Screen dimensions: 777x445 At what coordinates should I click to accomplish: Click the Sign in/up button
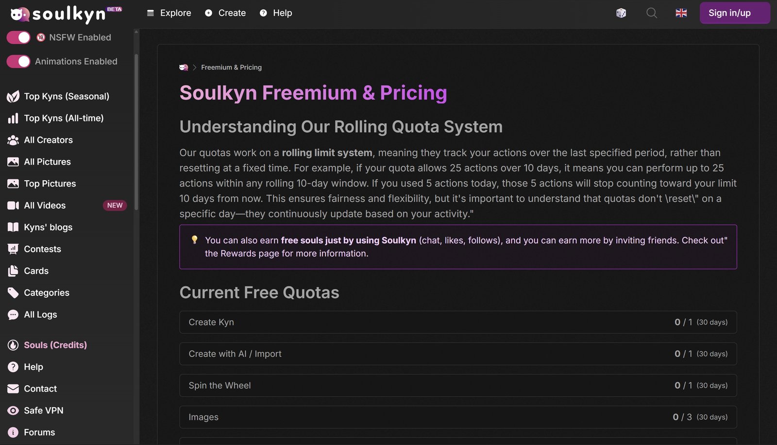pos(734,13)
